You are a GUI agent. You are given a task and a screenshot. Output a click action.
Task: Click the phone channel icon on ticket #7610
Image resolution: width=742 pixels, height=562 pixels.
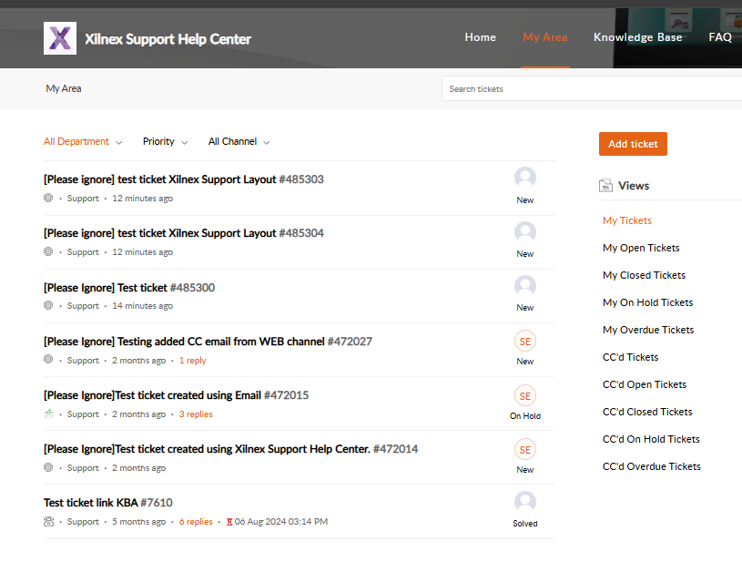coord(48,522)
